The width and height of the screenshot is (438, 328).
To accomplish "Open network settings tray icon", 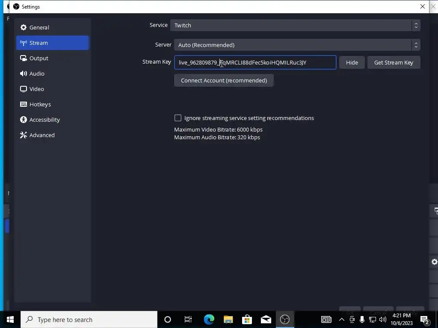I will pos(372,319).
